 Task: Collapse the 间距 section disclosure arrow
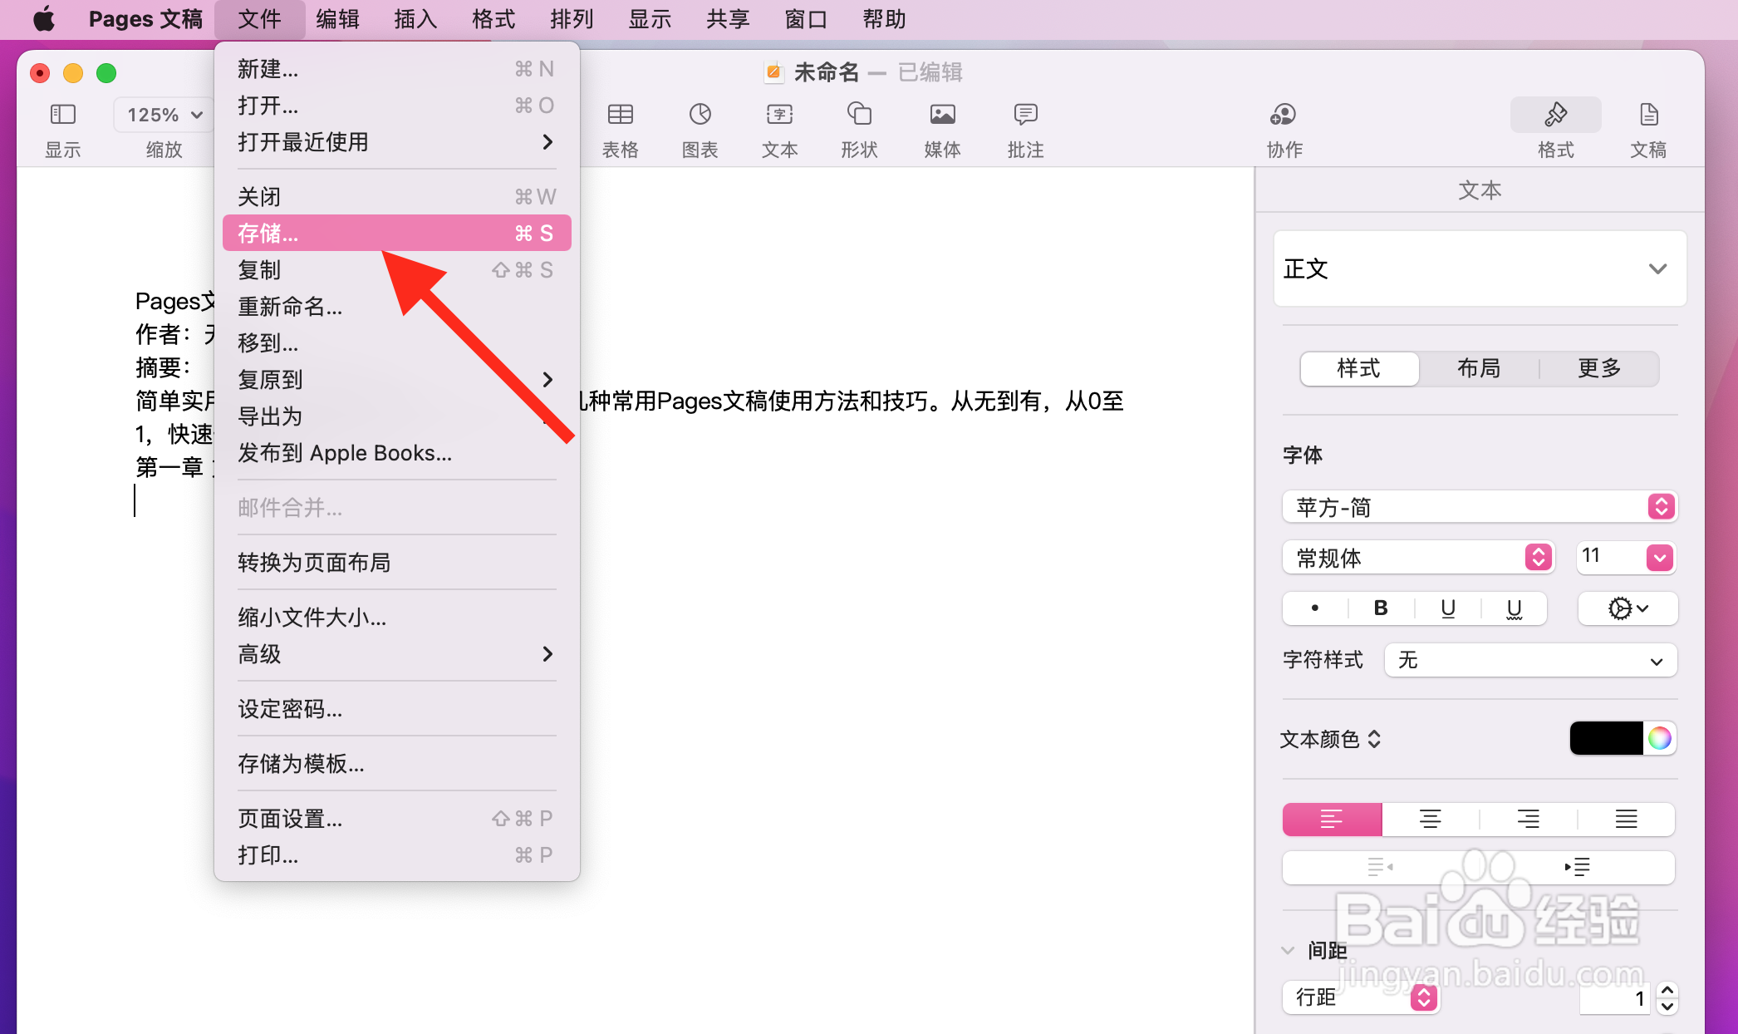point(1288,950)
